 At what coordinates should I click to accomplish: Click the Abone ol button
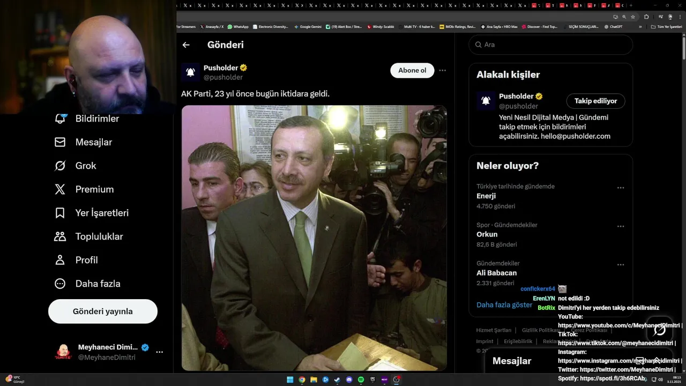[x=412, y=70]
